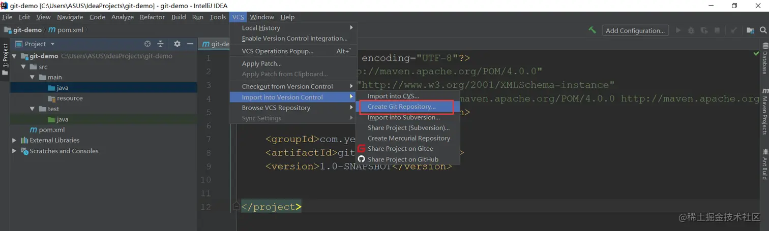
Task: Open the View menu
Action: [x=43, y=17]
